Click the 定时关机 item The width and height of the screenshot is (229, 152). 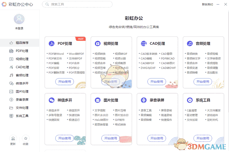pos(212,120)
